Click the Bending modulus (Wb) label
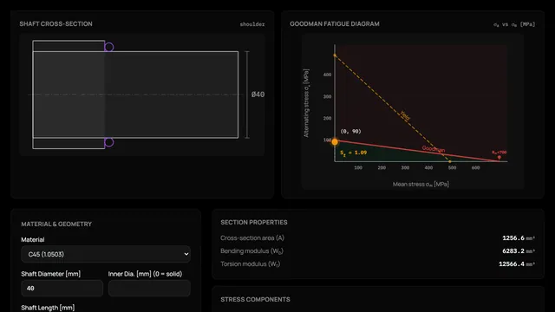The image size is (555, 312). [x=251, y=251]
